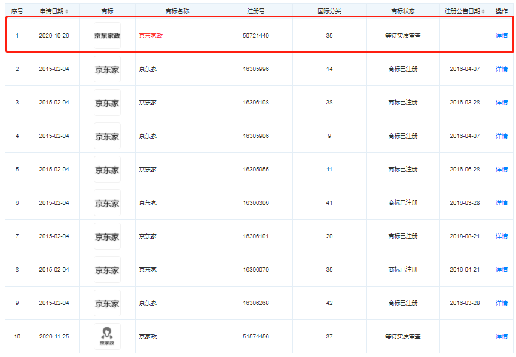Click publication date for registration 16306306
516x357 pixels.
click(465, 202)
